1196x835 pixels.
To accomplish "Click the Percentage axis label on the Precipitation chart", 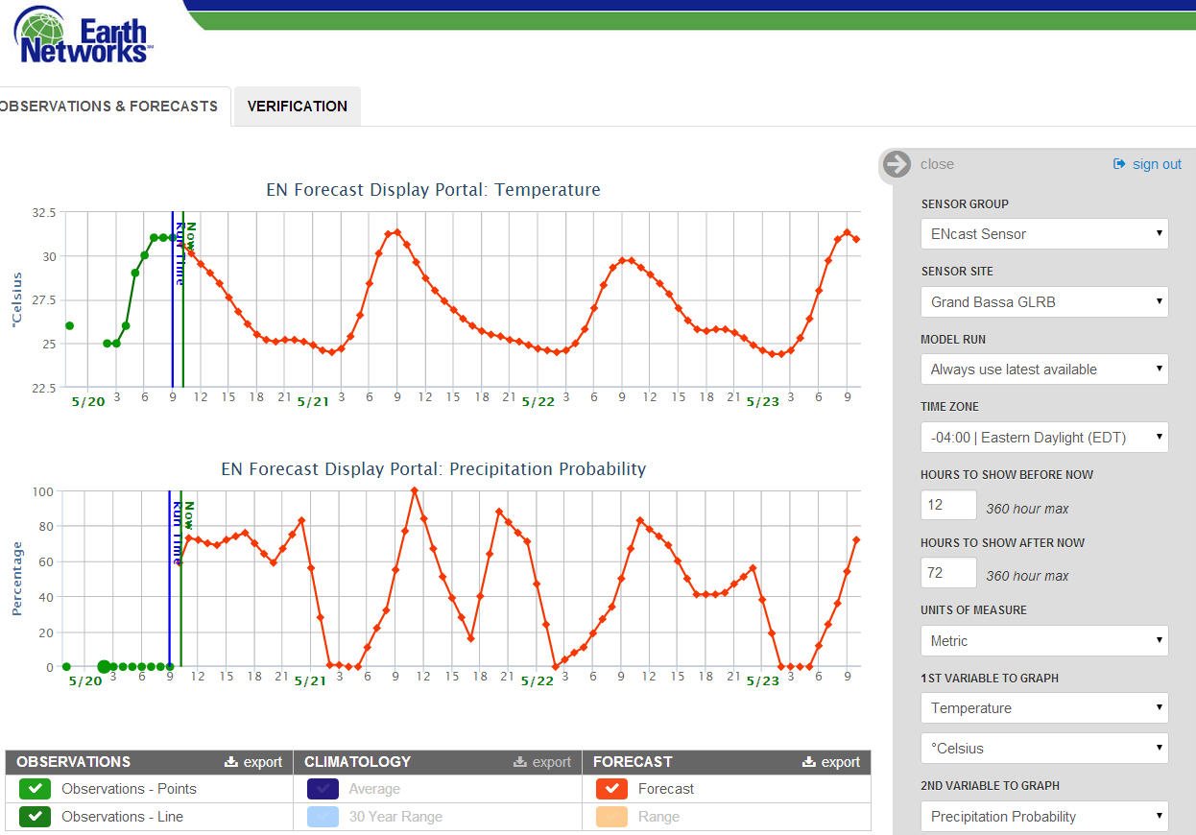I will 16,579.
